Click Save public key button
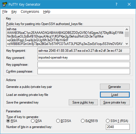This screenshot has height=134, width=136. click(x=83, y=102)
